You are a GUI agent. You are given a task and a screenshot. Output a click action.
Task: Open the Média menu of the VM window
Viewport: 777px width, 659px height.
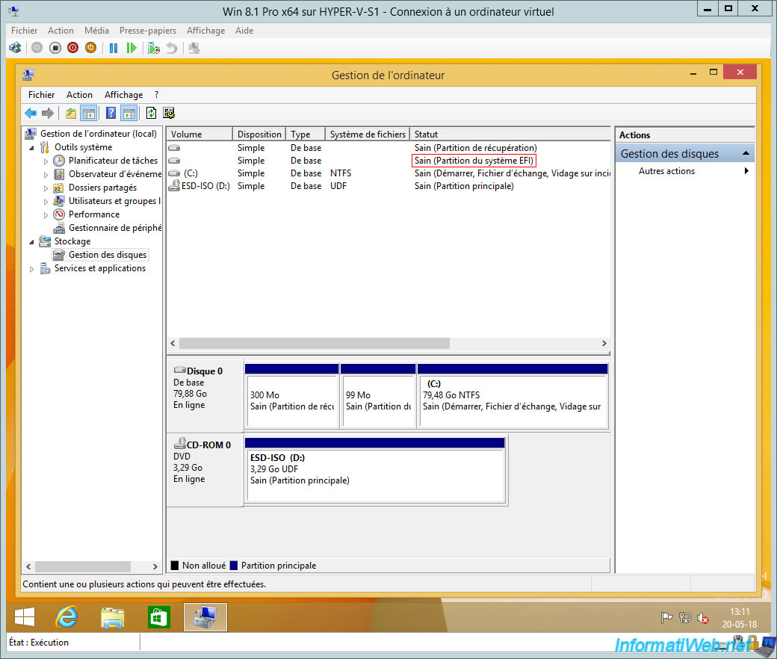click(x=96, y=30)
